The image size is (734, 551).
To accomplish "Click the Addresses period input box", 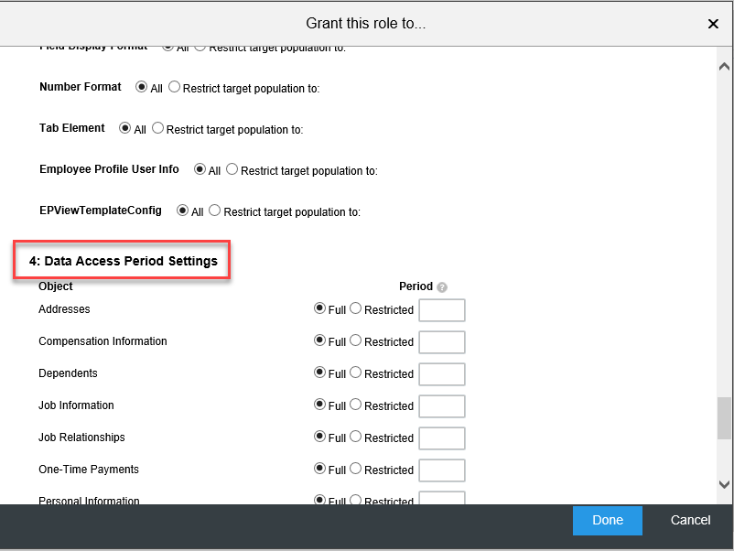I will click(442, 310).
